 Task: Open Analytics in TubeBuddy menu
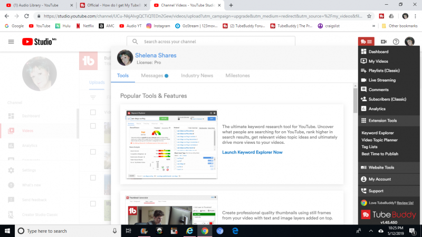point(377,108)
